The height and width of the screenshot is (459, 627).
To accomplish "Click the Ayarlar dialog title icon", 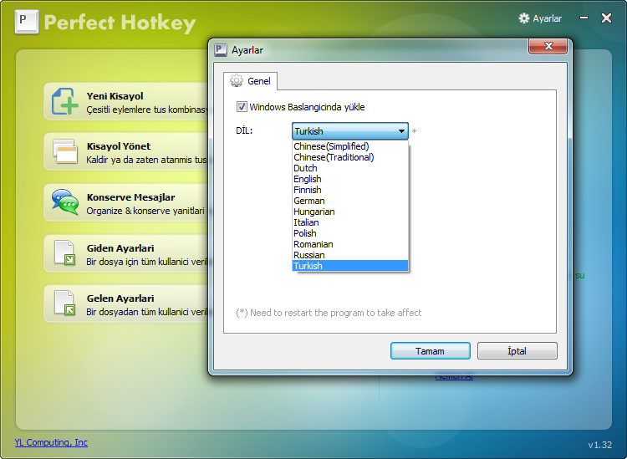I will [221, 50].
